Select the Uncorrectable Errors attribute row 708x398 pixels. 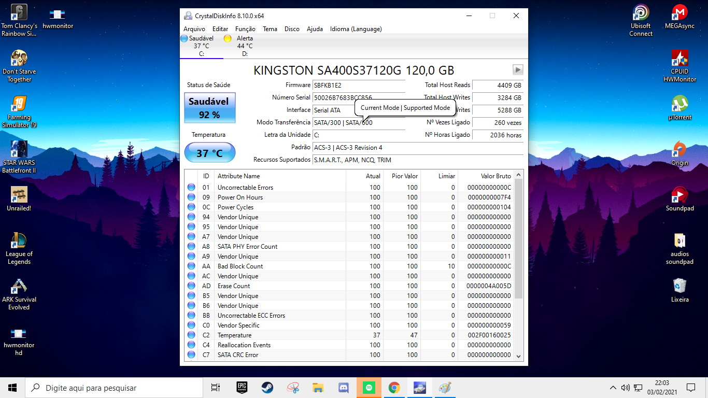coord(349,188)
